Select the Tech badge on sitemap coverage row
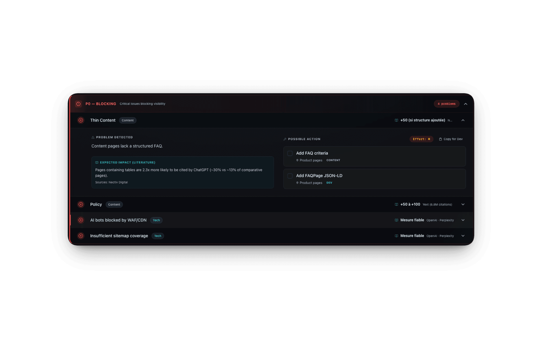The width and height of the screenshot is (542, 339). [x=158, y=236]
